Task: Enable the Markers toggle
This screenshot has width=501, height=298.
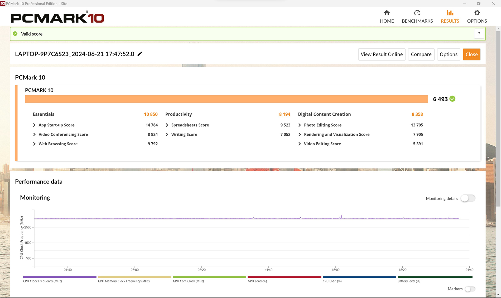Action: (x=470, y=289)
